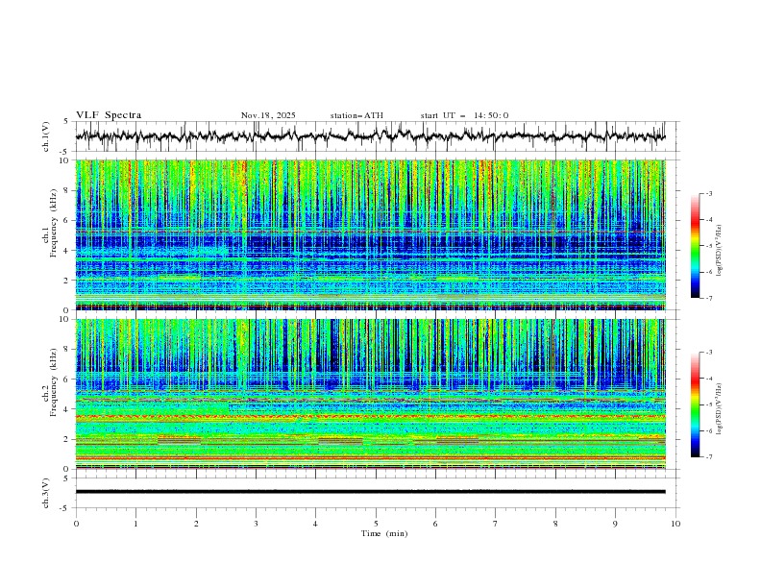Click the log(PSD) label beside ch.1 colorbar

coord(719,250)
